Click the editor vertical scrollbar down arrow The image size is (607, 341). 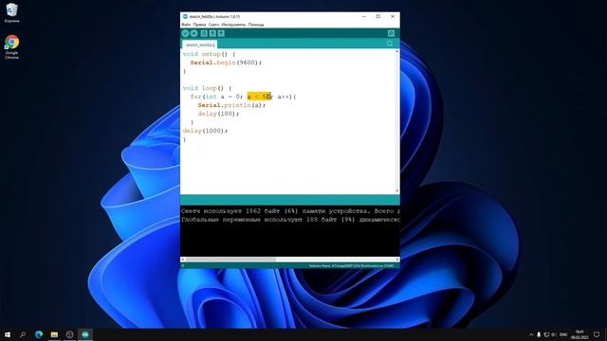[x=397, y=191]
